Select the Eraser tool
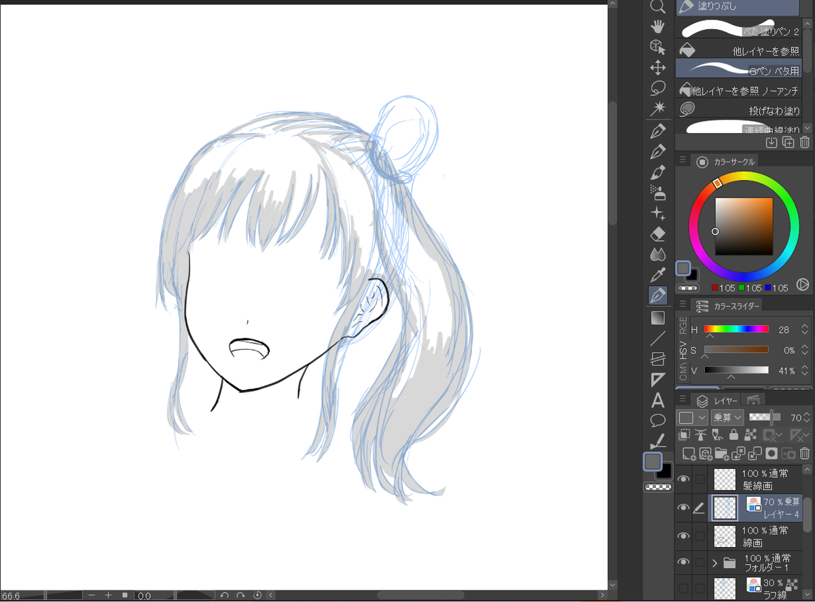This screenshot has height=602, width=815. [x=657, y=234]
